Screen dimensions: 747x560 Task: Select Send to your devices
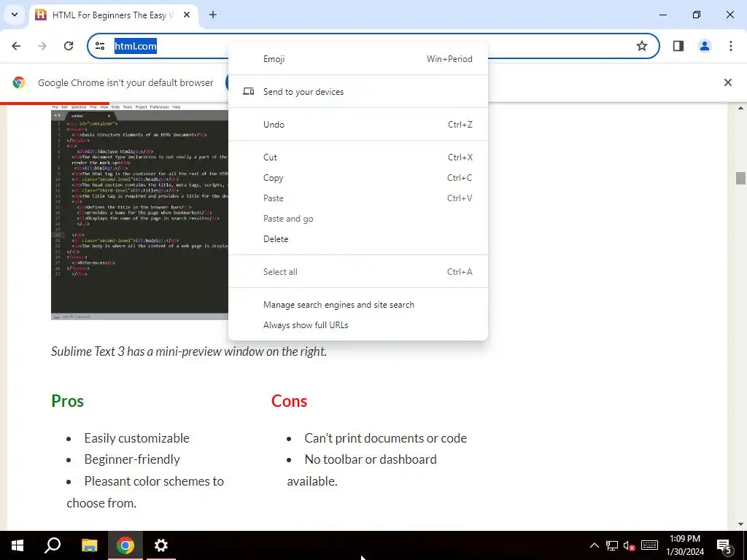click(358, 91)
